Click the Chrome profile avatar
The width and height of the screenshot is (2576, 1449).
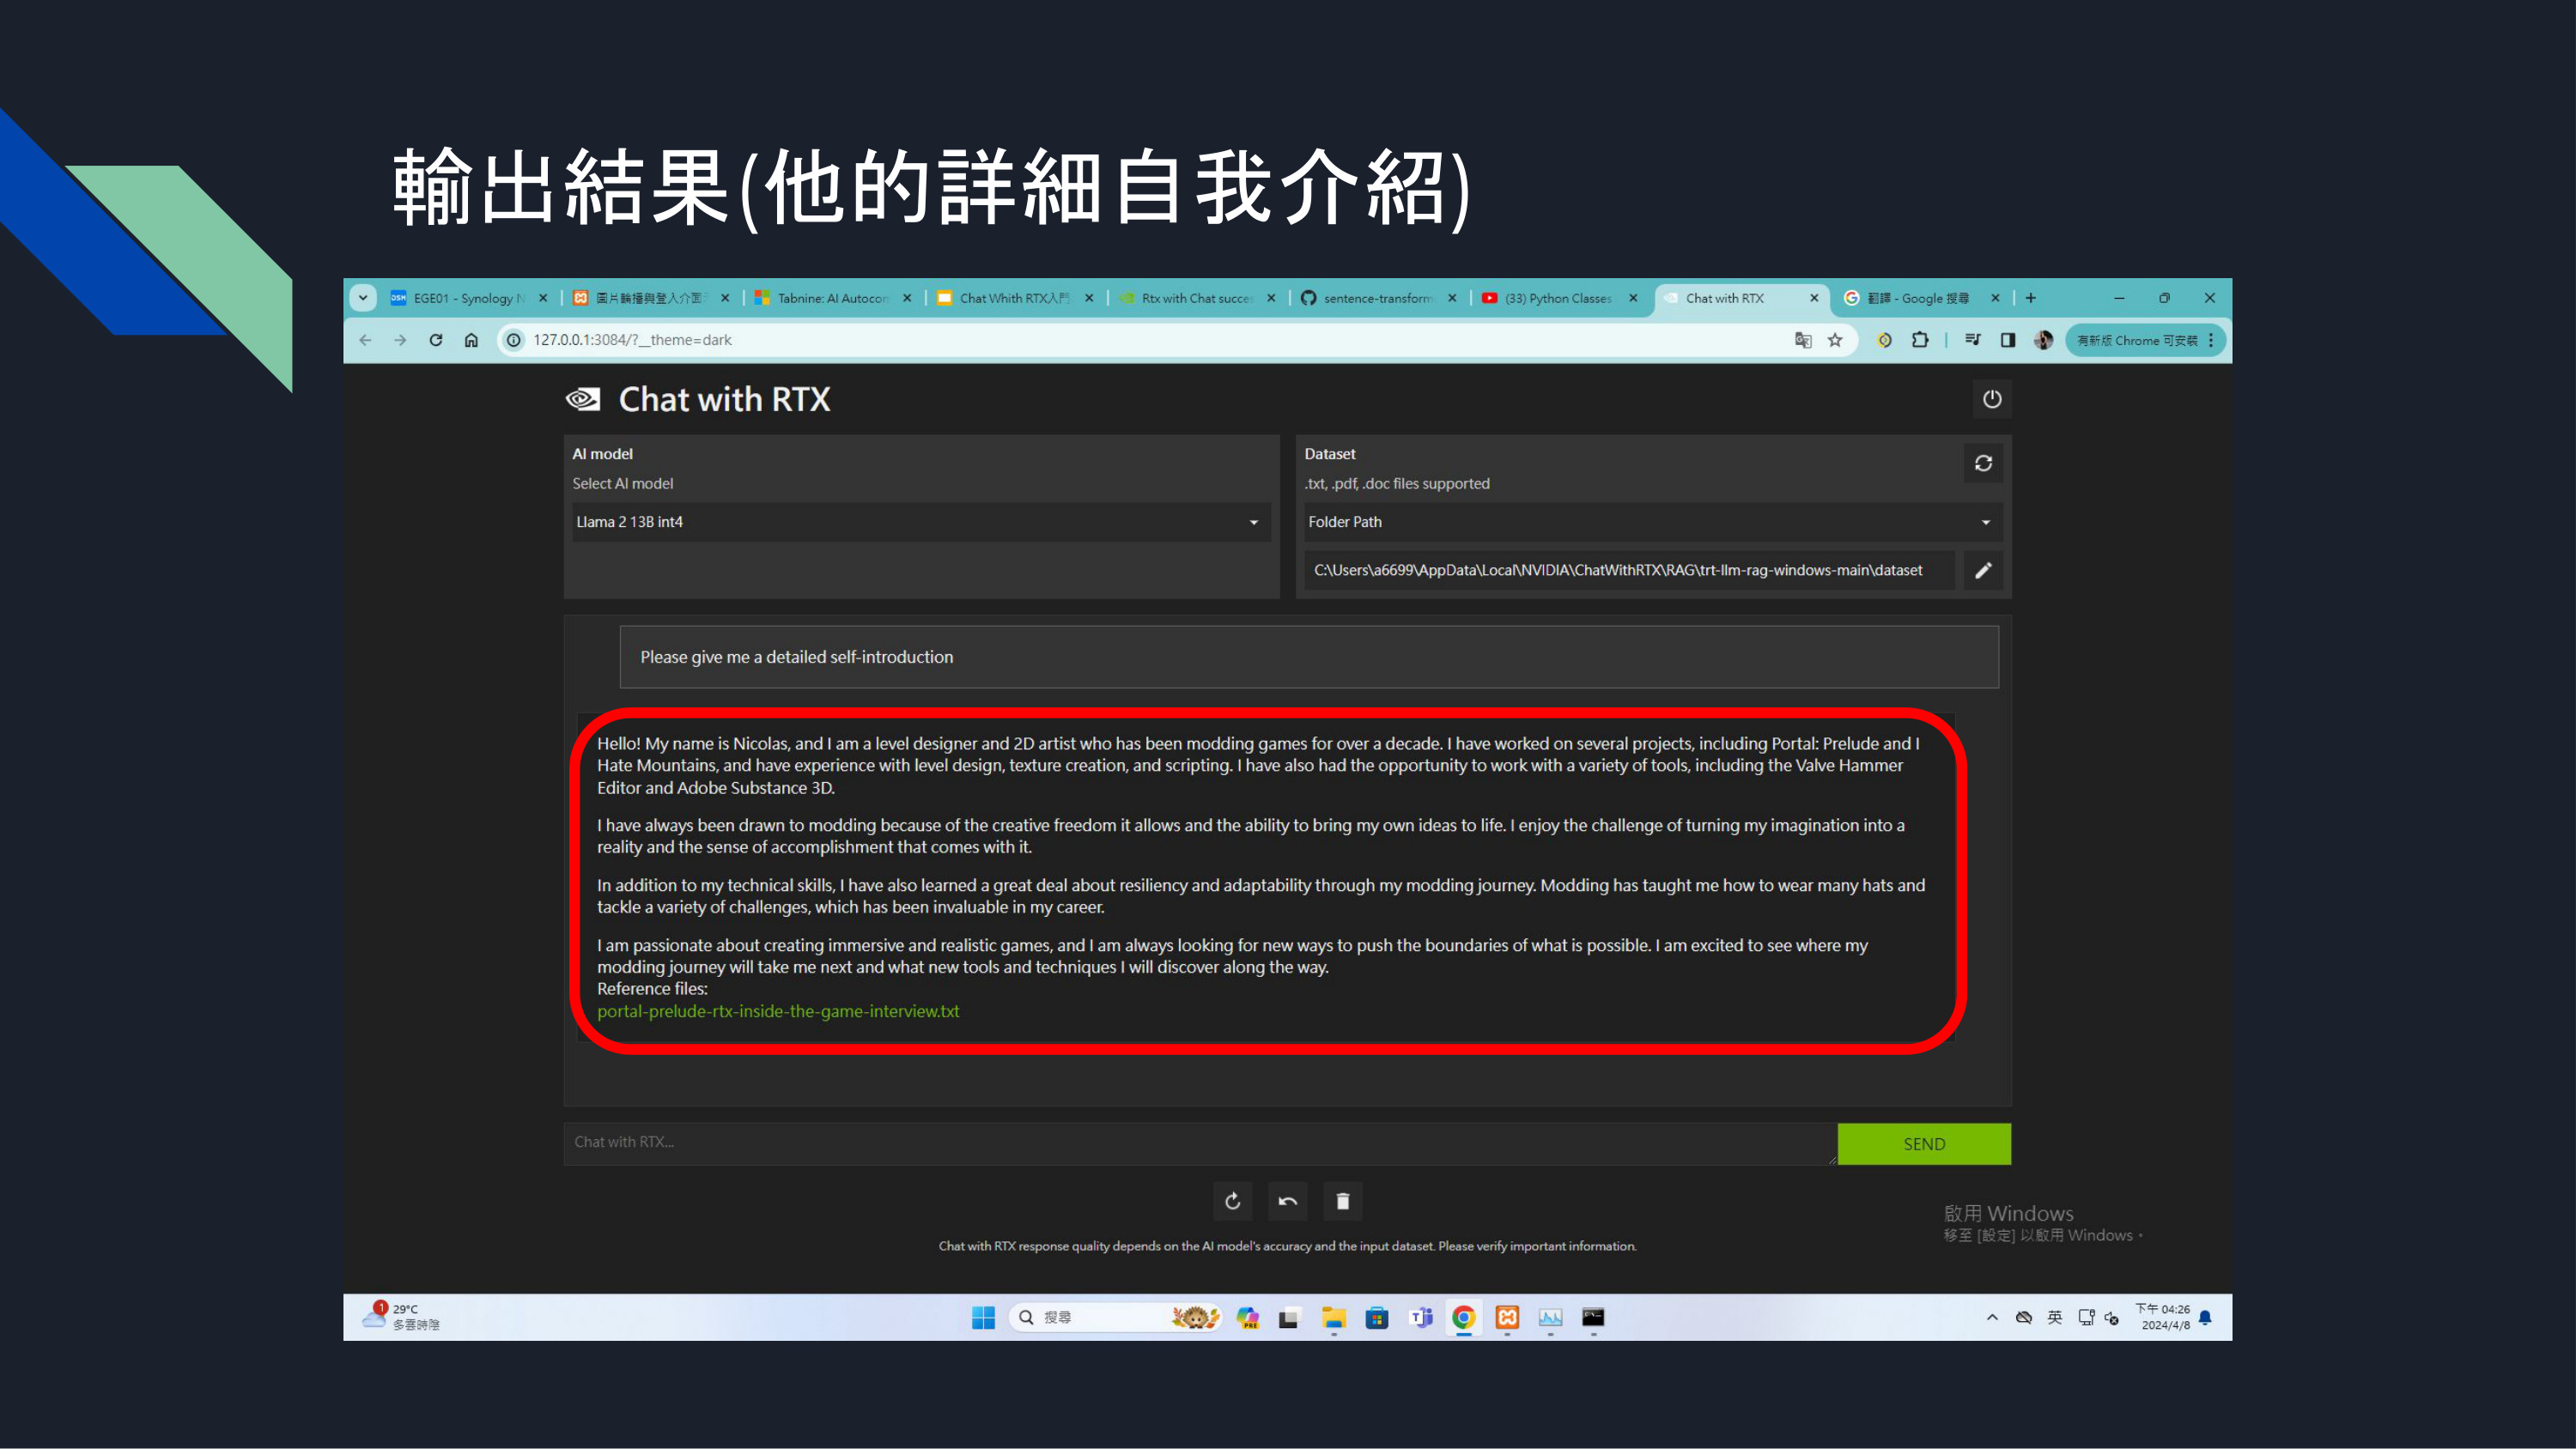[x=2043, y=340]
